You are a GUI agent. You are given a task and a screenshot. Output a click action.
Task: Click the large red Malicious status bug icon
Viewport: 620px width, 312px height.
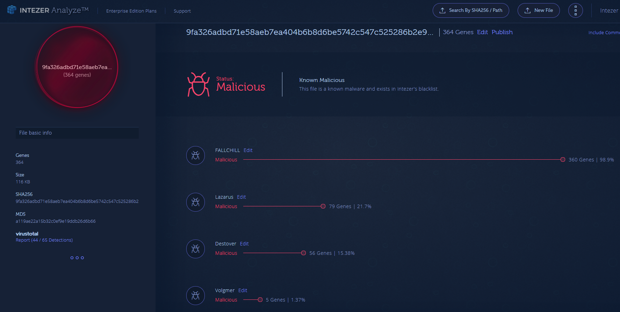click(198, 84)
